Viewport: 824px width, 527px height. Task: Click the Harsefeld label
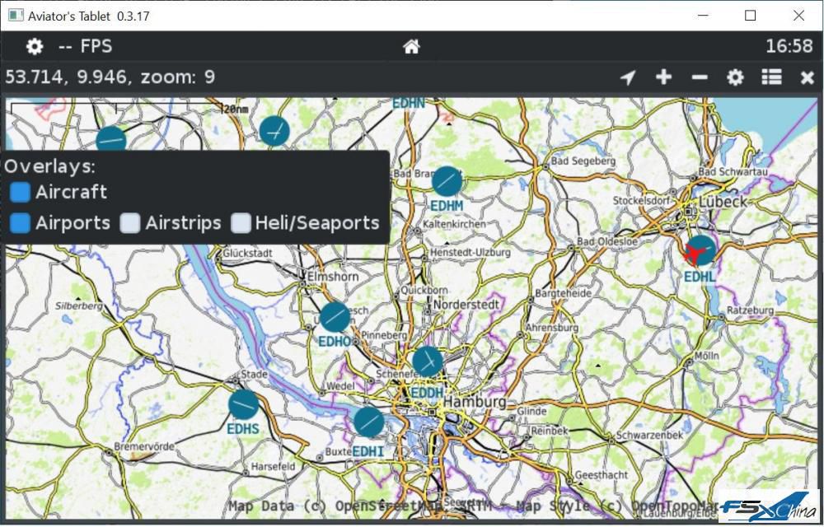coord(273,466)
